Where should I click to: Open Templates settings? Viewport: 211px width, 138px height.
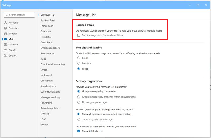pyautogui.click(x=46, y=37)
